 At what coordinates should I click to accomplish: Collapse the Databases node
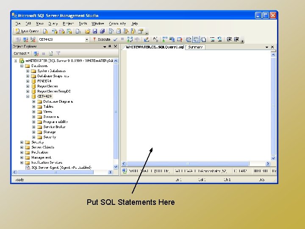pos(22,66)
